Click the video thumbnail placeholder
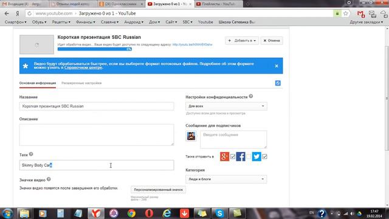 click(x=36, y=44)
